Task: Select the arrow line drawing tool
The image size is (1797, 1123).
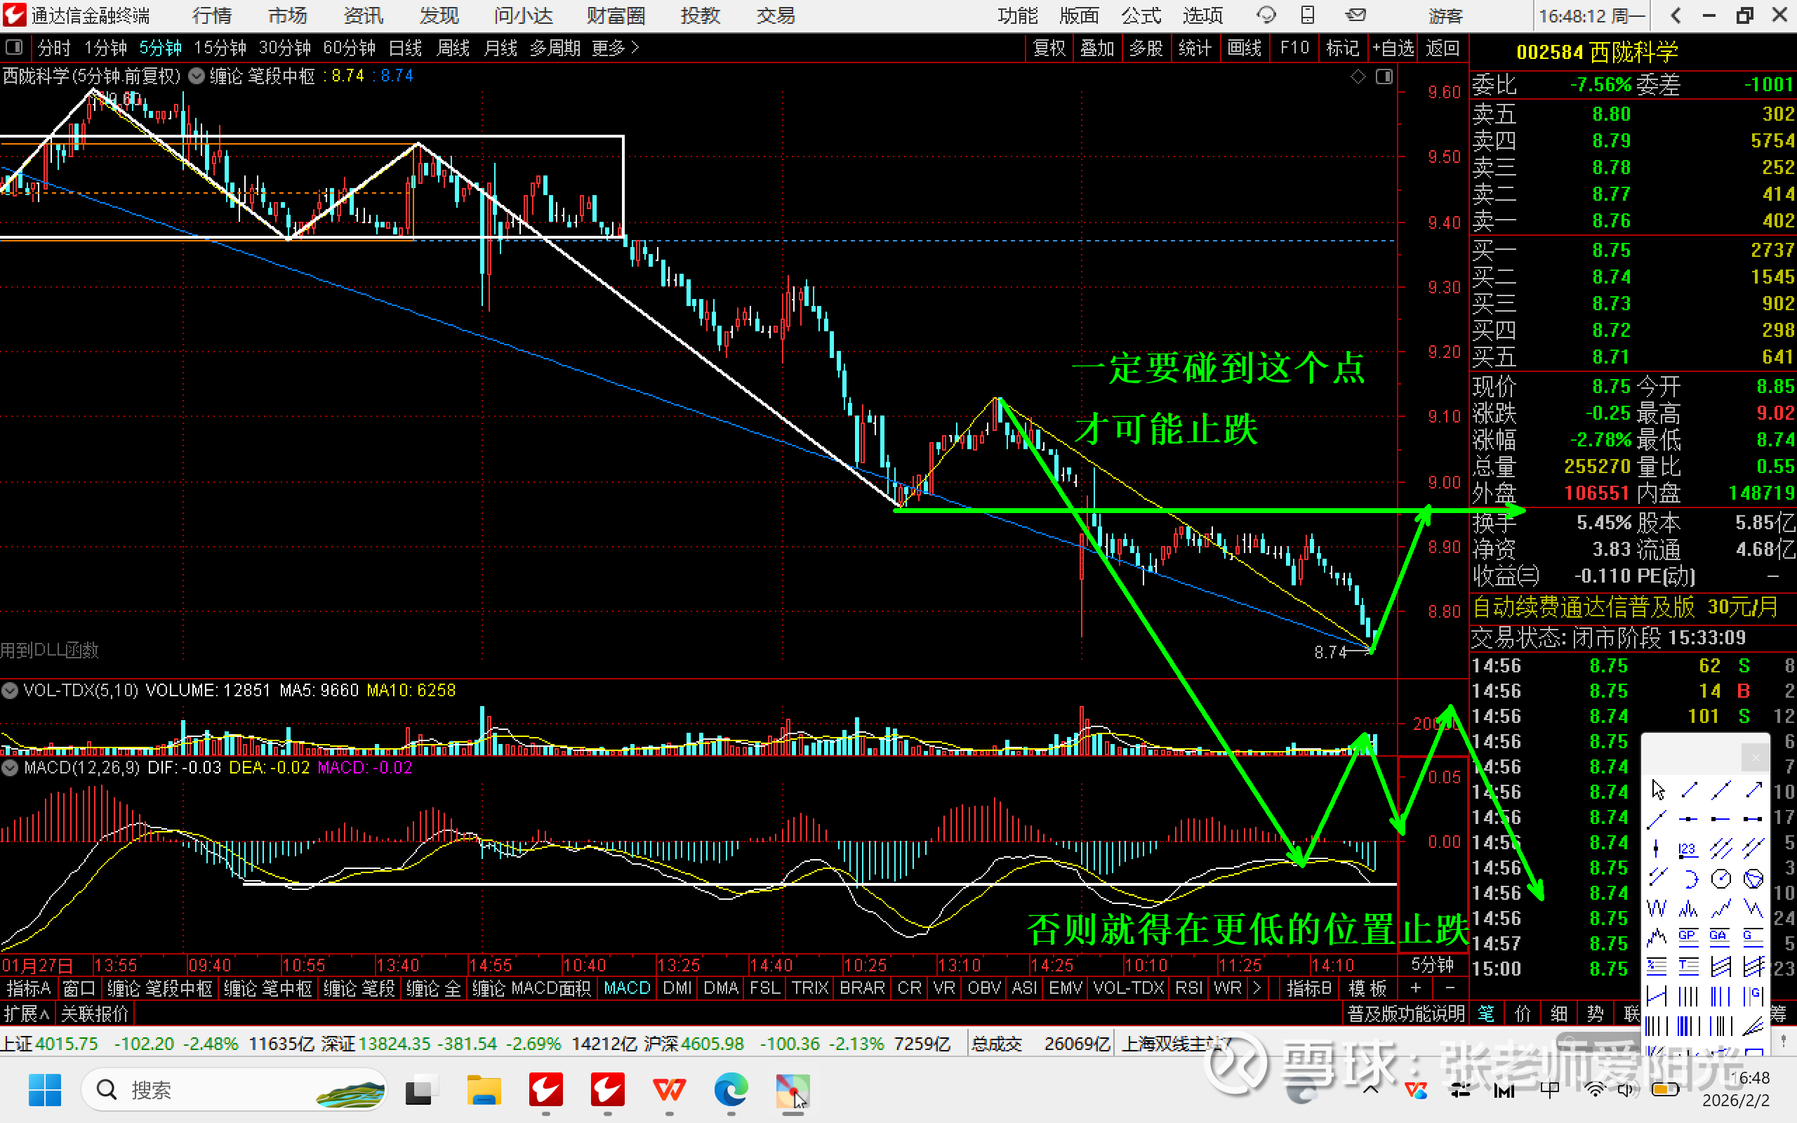Action: (1753, 790)
